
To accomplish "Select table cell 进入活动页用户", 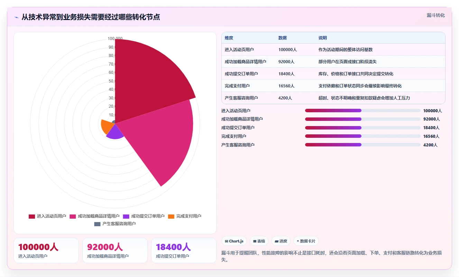I will coord(239,50).
